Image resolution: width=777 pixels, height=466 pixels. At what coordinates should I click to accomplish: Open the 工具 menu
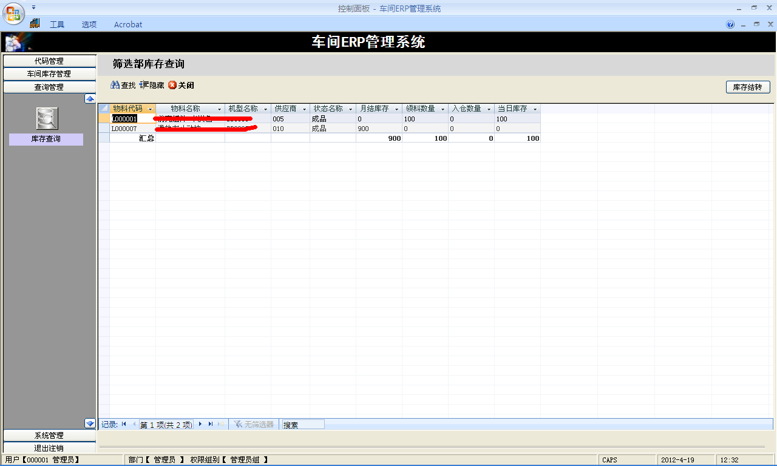coord(57,24)
